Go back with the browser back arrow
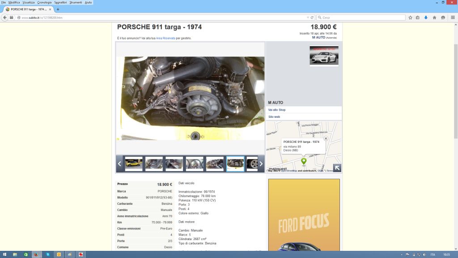 click(4, 17)
